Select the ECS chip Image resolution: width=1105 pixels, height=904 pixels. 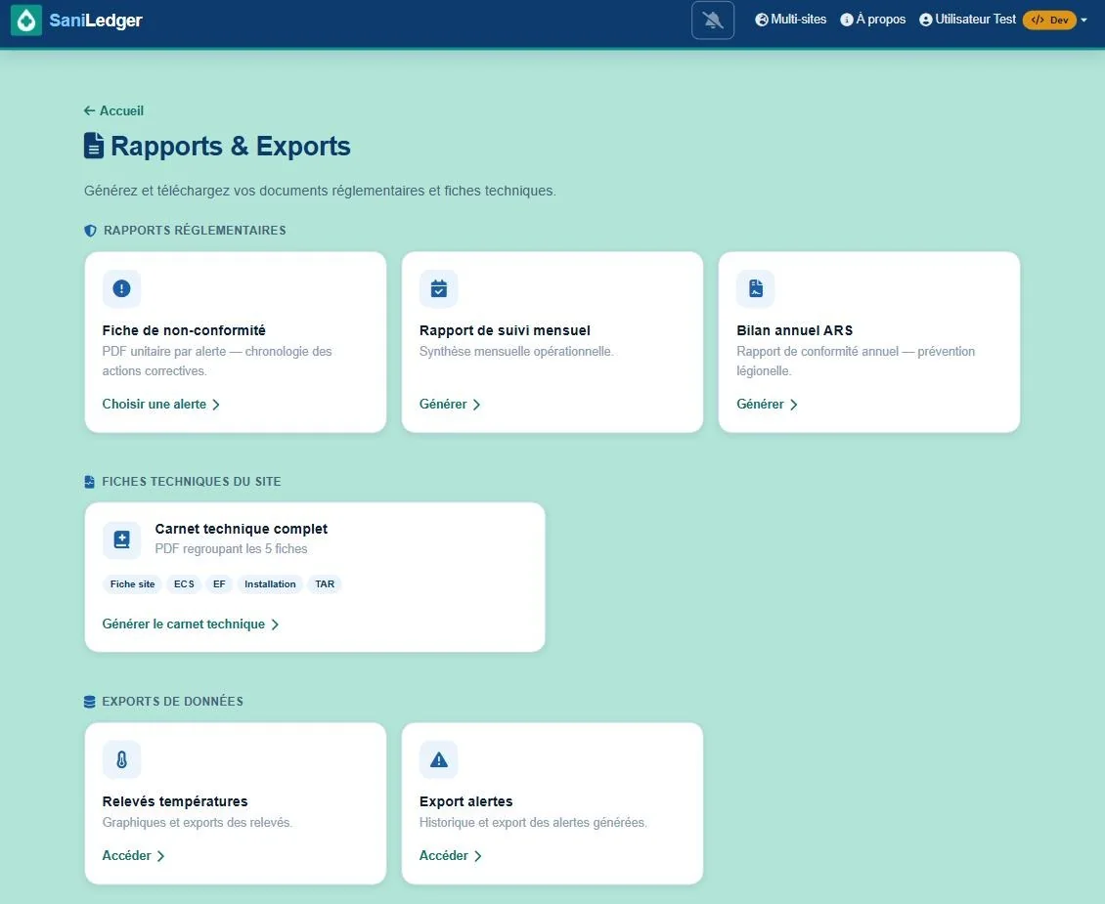[x=184, y=583]
